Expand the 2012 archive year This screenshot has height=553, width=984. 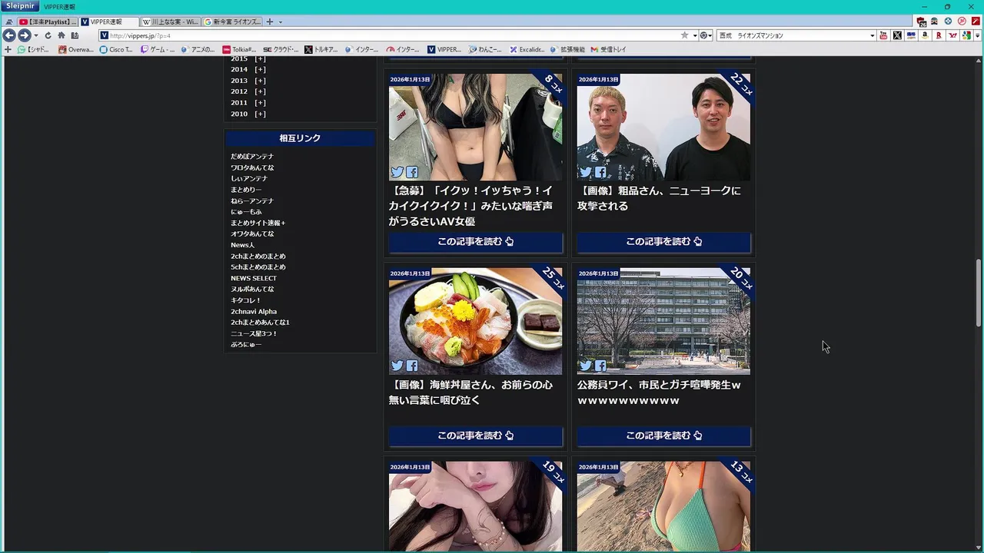(260, 91)
